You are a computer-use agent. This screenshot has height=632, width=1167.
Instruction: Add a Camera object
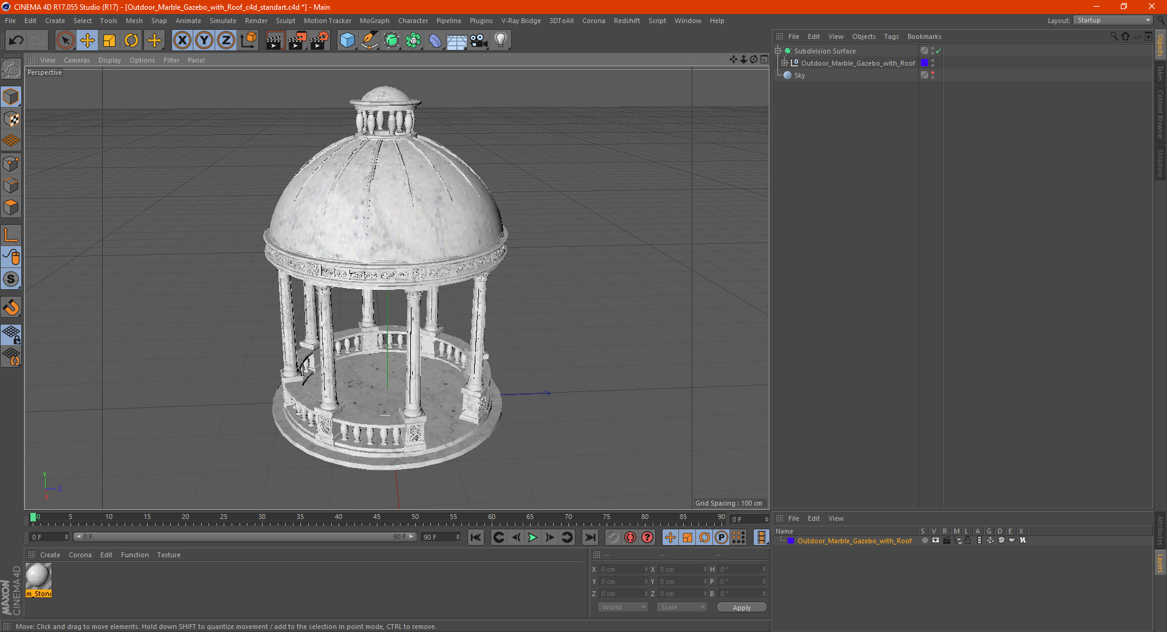click(479, 41)
